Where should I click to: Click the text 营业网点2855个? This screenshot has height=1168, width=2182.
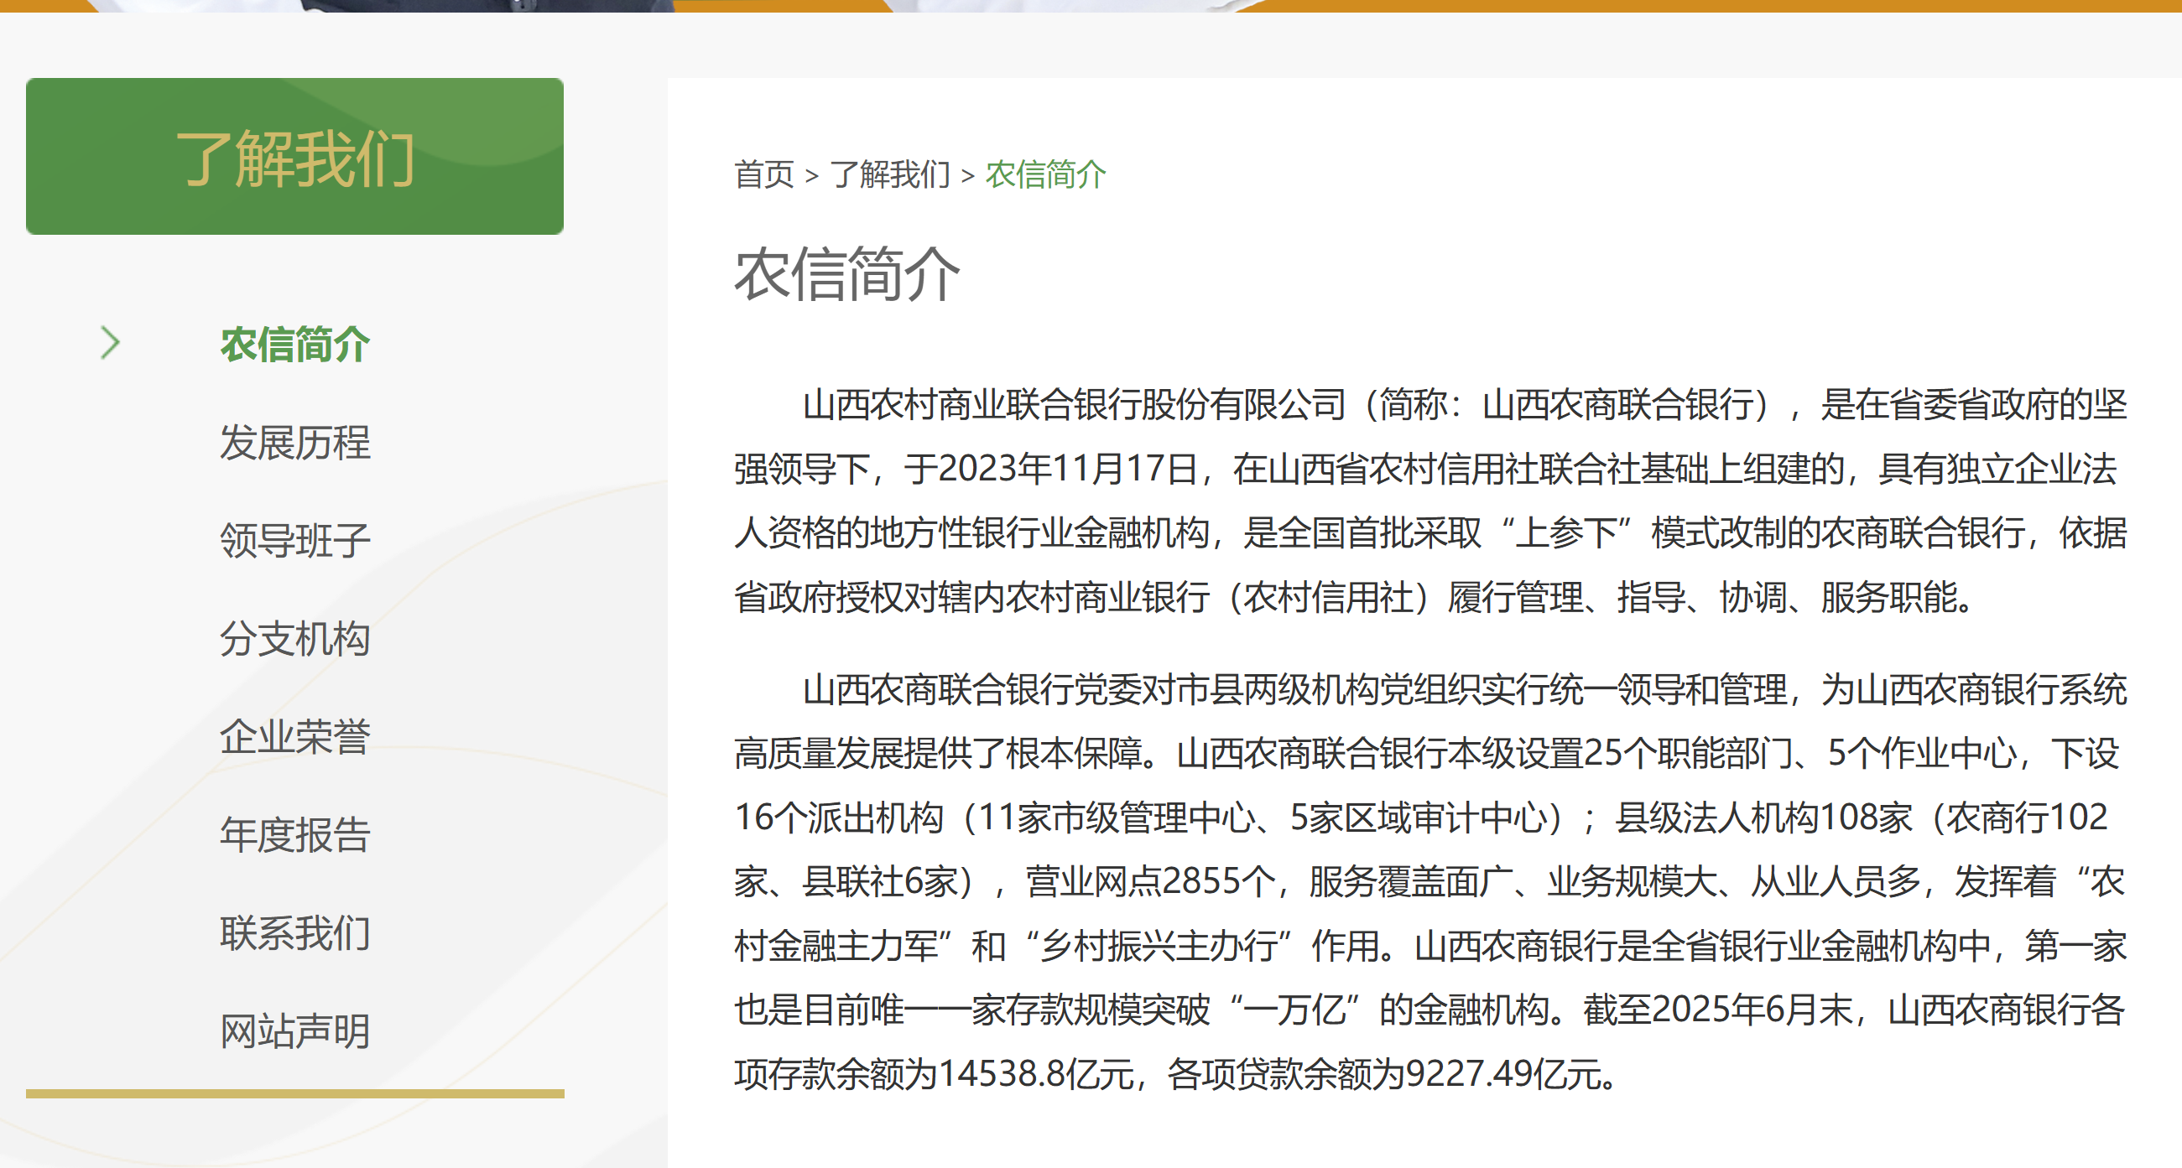tap(1150, 882)
